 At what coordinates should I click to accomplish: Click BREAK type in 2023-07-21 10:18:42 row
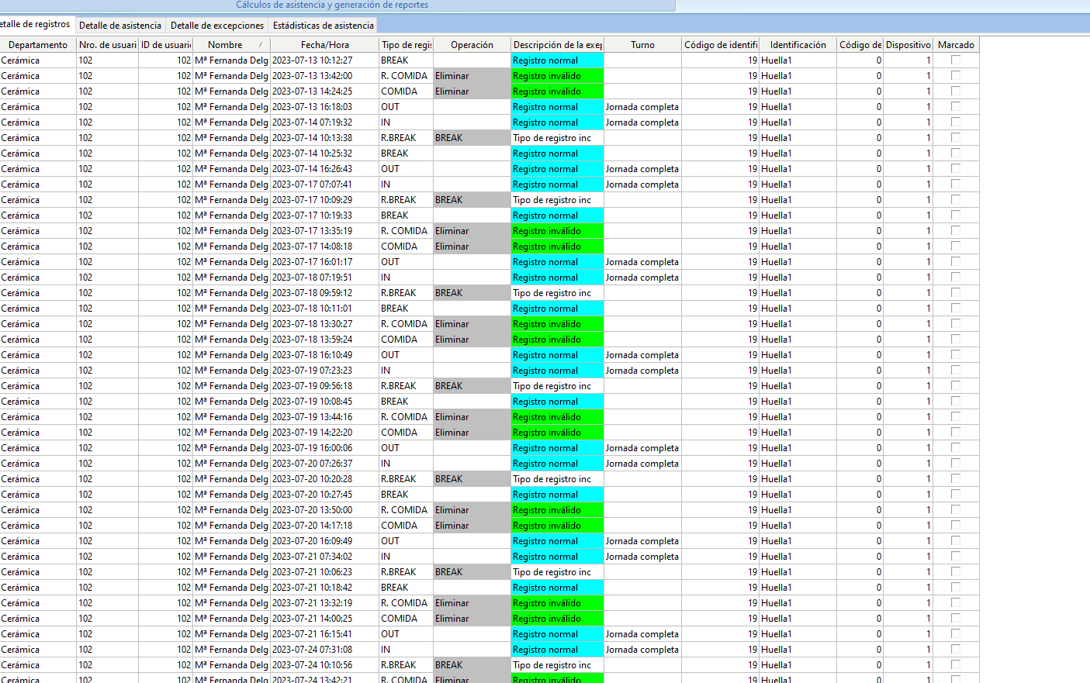(x=406, y=588)
